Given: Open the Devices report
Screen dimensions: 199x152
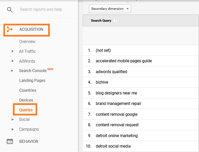Looking at the screenshot, I should (26, 100).
